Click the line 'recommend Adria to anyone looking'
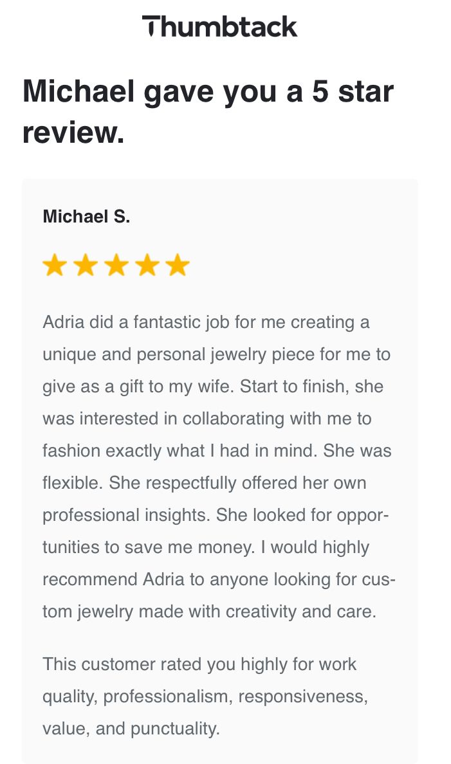 [x=219, y=579]
